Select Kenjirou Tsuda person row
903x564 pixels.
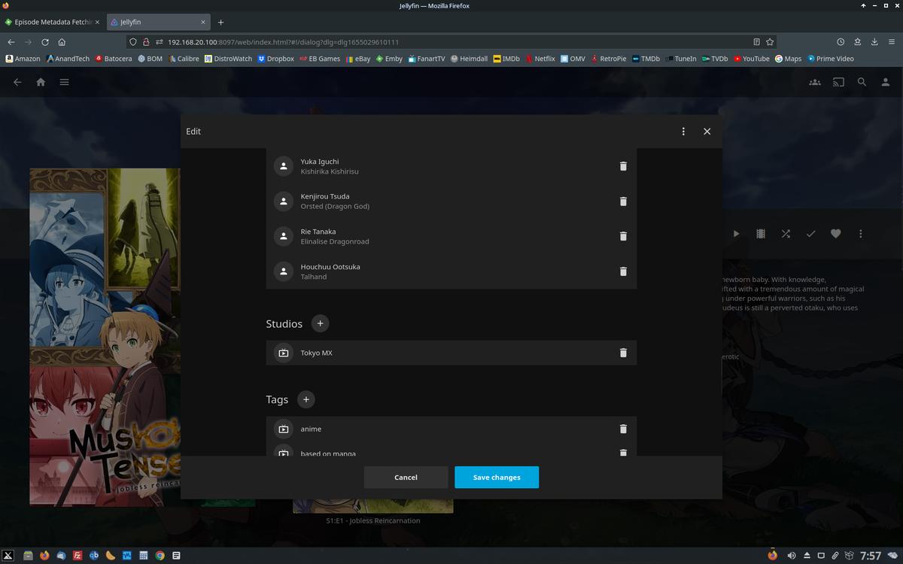tap(451, 202)
